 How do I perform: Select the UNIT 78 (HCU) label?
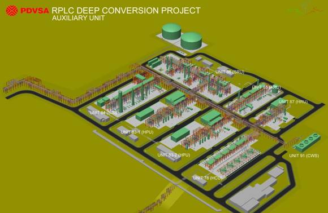(208, 178)
